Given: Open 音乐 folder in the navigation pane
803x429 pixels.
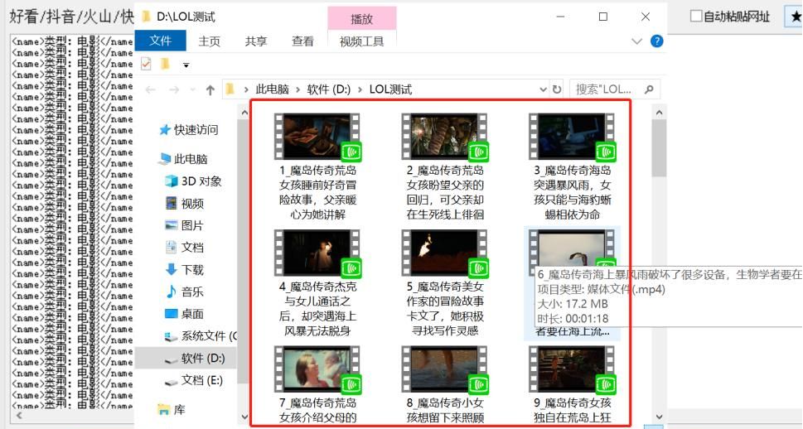Looking at the screenshot, I should pyautogui.click(x=184, y=292).
